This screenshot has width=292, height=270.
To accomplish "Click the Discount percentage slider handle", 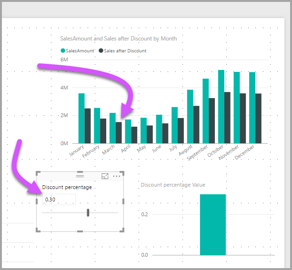I will pyautogui.click(x=88, y=213).
